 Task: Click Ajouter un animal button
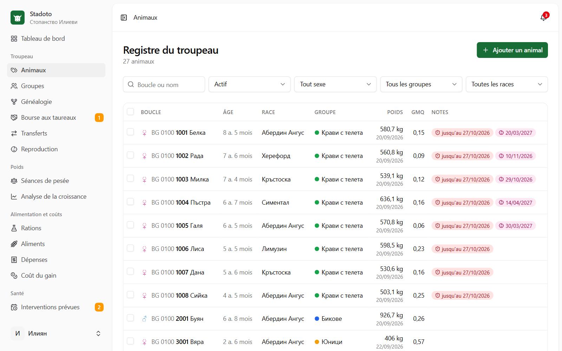pyautogui.click(x=512, y=50)
